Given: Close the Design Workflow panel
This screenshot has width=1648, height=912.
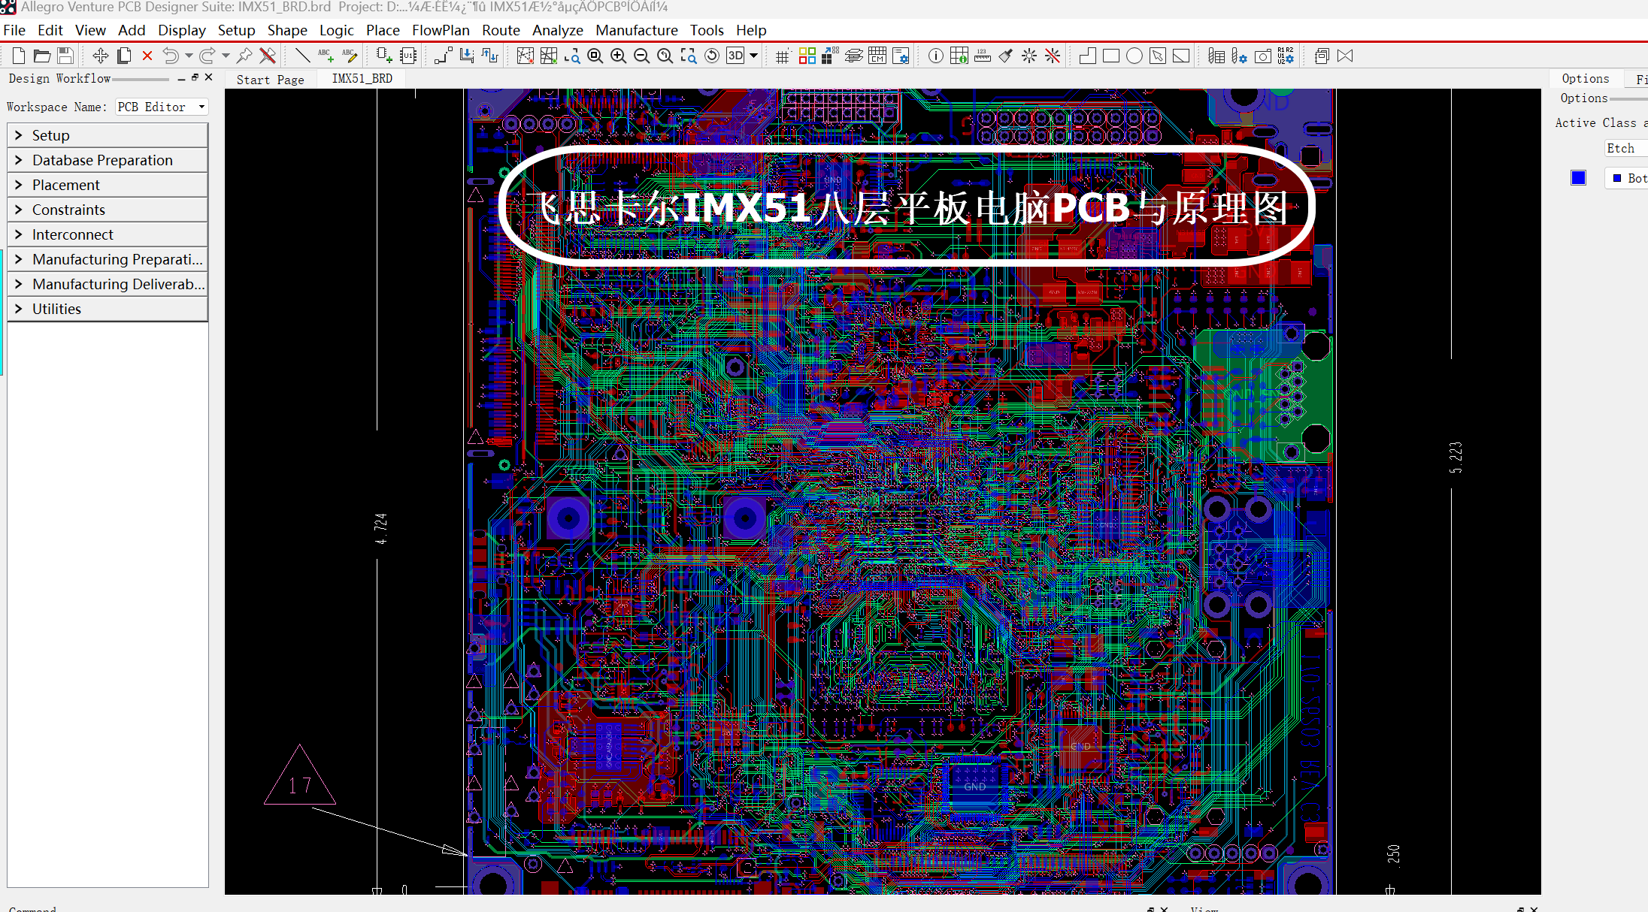Looking at the screenshot, I should pyautogui.click(x=209, y=77).
